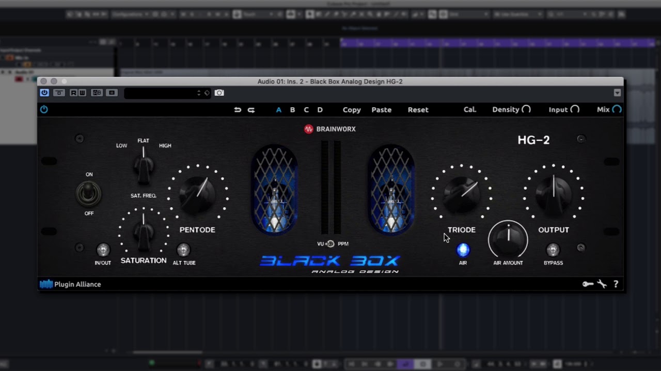
Task: Click the Copy button
Action: (352, 110)
